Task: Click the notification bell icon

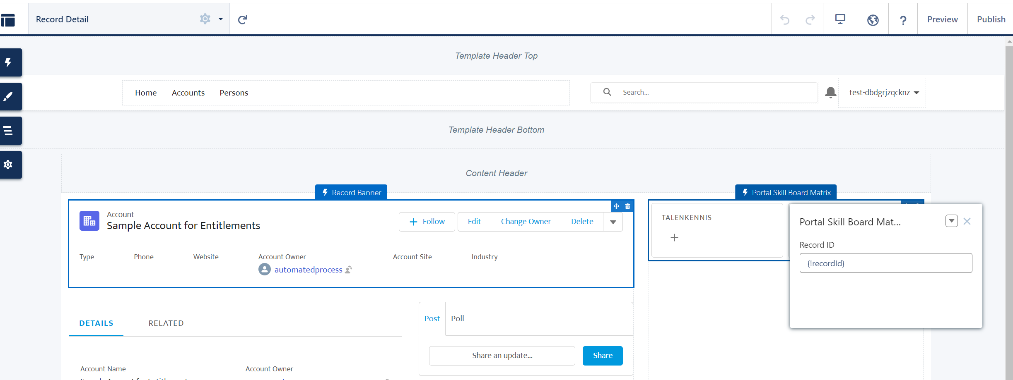Action: pos(830,92)
